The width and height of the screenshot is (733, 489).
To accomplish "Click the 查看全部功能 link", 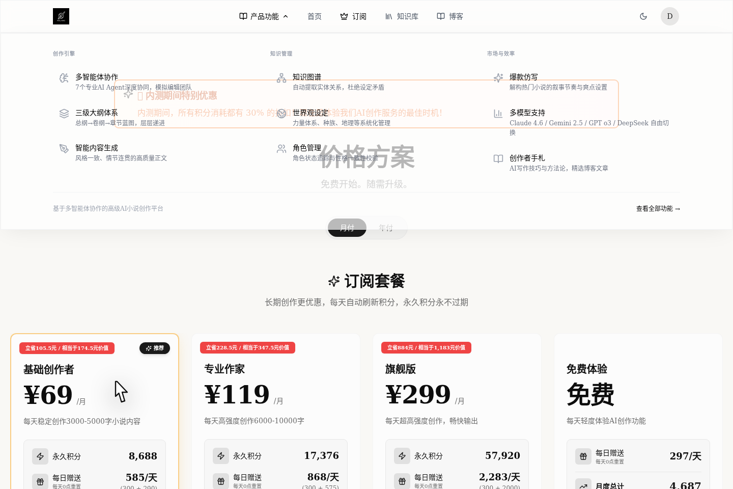I will pyautogui.click(x=658, y=208).
